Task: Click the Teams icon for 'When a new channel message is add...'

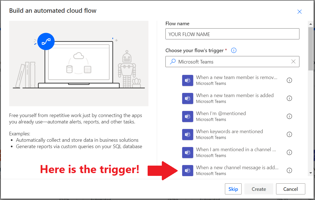Action: tap(187, 171)
